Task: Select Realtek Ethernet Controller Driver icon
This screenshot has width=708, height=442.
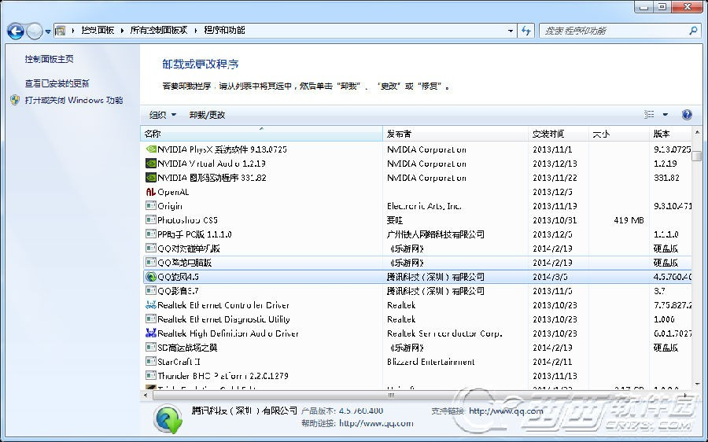Action: (x=151, y=304)
